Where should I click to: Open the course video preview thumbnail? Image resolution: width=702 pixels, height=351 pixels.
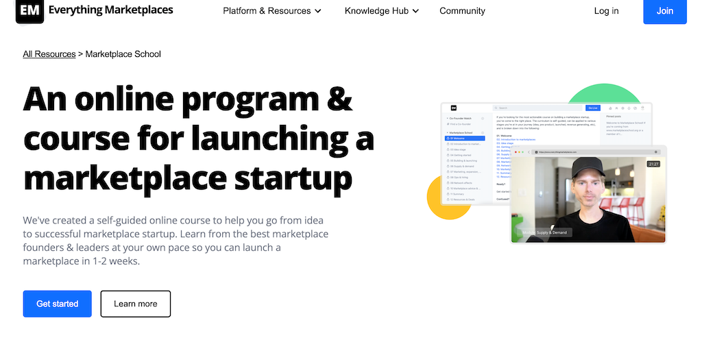tap(588, 195)
